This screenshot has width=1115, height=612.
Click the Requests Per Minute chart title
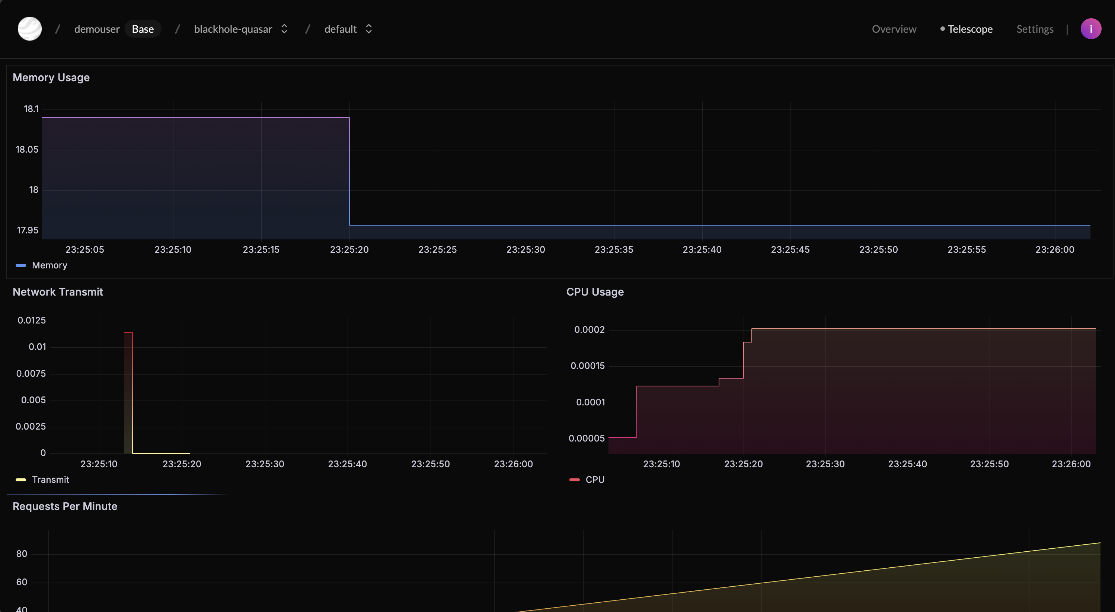pyautogui.click(x=65, y=506)
